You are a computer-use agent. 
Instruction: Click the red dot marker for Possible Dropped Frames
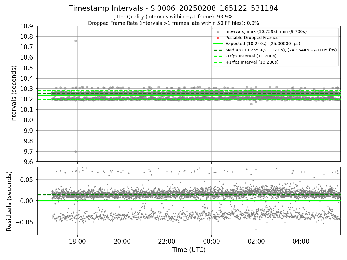coord(218,38)
